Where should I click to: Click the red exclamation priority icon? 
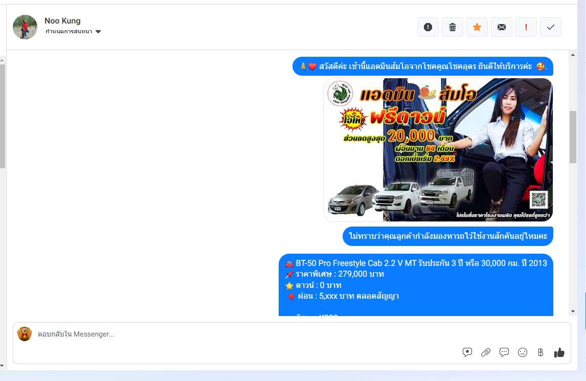(x=526, y=27)
